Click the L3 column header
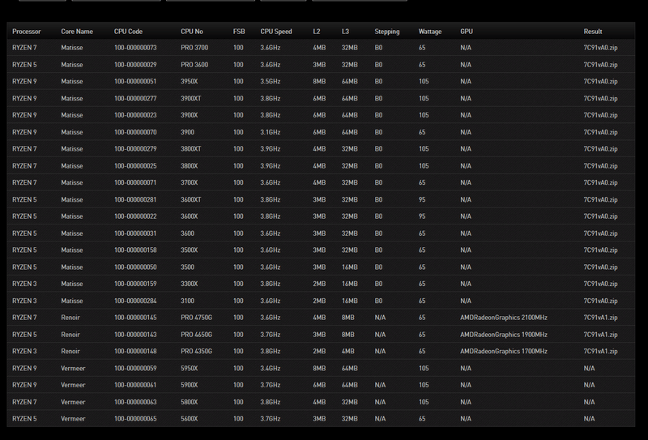 click(x=345, y=32)
